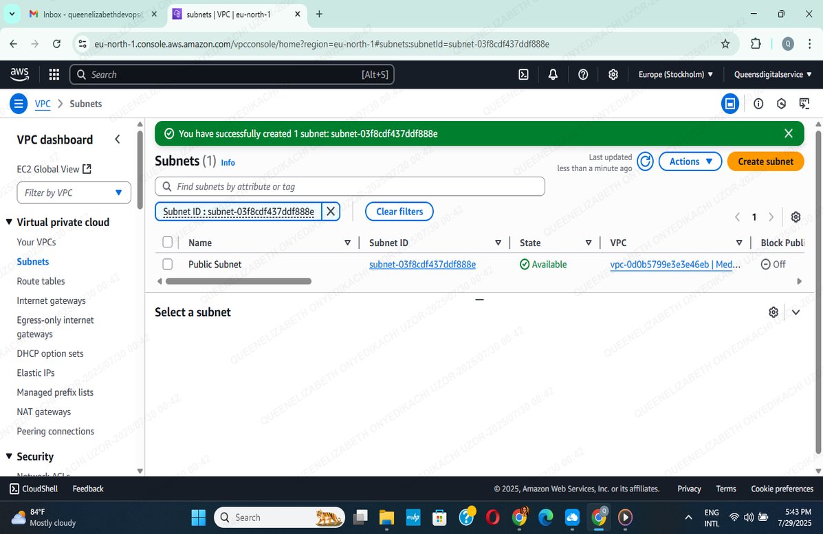
Task: Open Elastic IPs in sidebar
Action: 36,373
